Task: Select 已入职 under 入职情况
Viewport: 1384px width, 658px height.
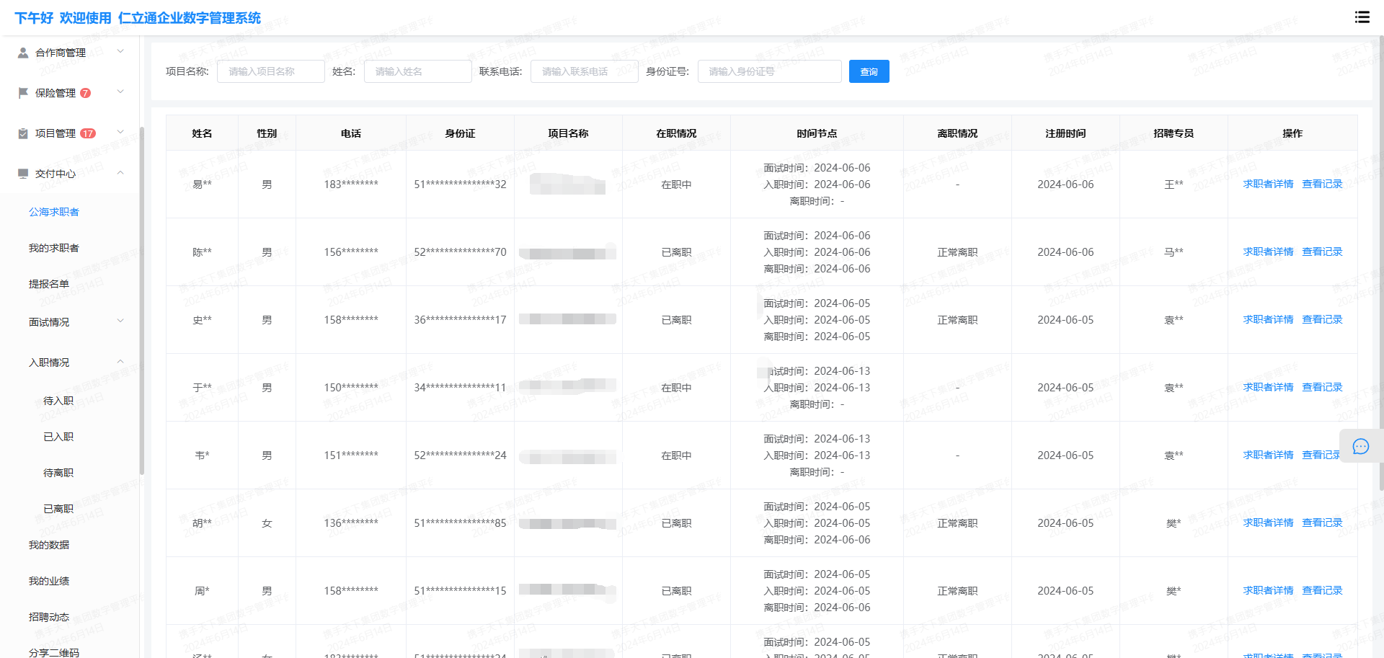Action: click(58, 437)
